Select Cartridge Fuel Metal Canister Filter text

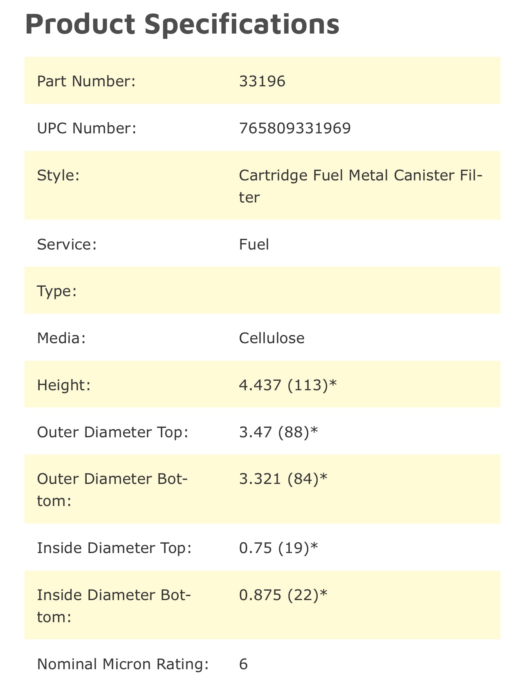tap(360, 186)
